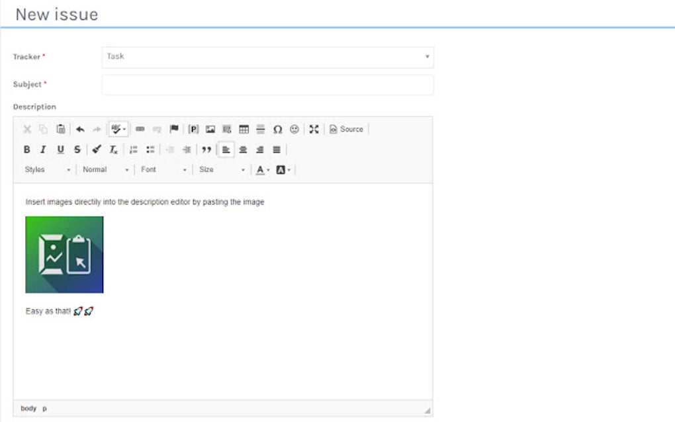Screen dimensions: 675x422
Task: Switch to Source view
Action: (347, 129)
